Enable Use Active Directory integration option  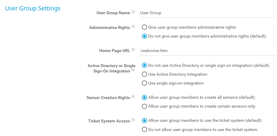144,74
